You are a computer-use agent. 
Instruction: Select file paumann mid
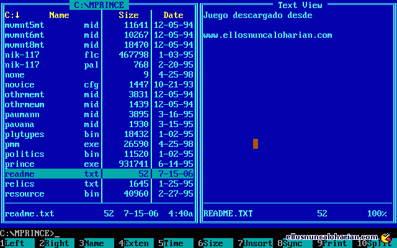[99, 114]
